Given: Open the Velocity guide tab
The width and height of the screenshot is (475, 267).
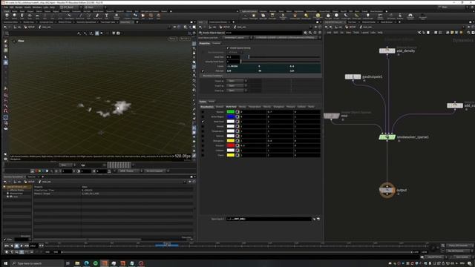Looking at the screenshot, I should click(x=267, y=107).
